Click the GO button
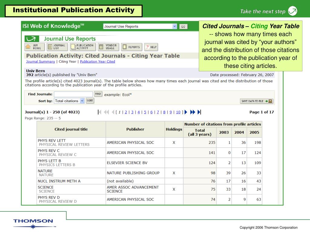Viewport: 310px width, 232px height. coord(183,27)
